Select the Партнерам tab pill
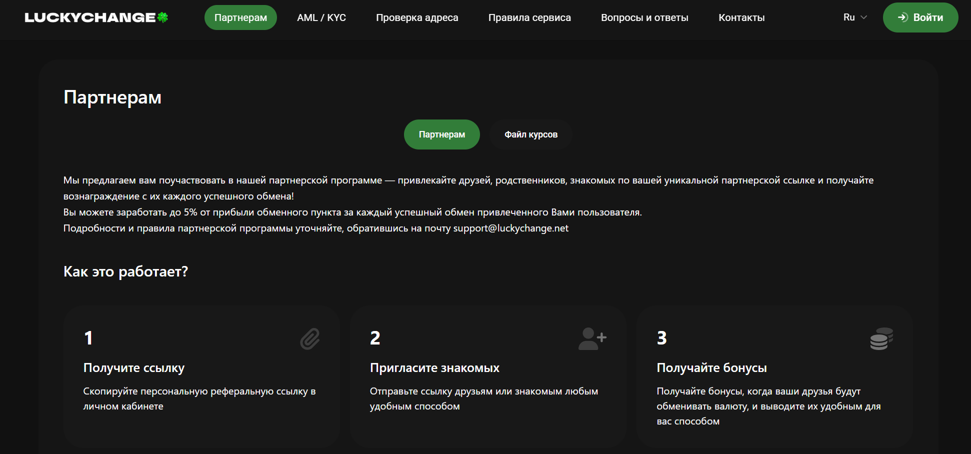The image size is (971, 454). click(x=442, y=134)
